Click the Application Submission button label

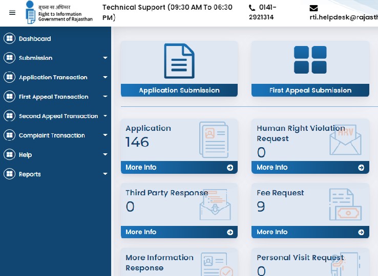[179, 90]
